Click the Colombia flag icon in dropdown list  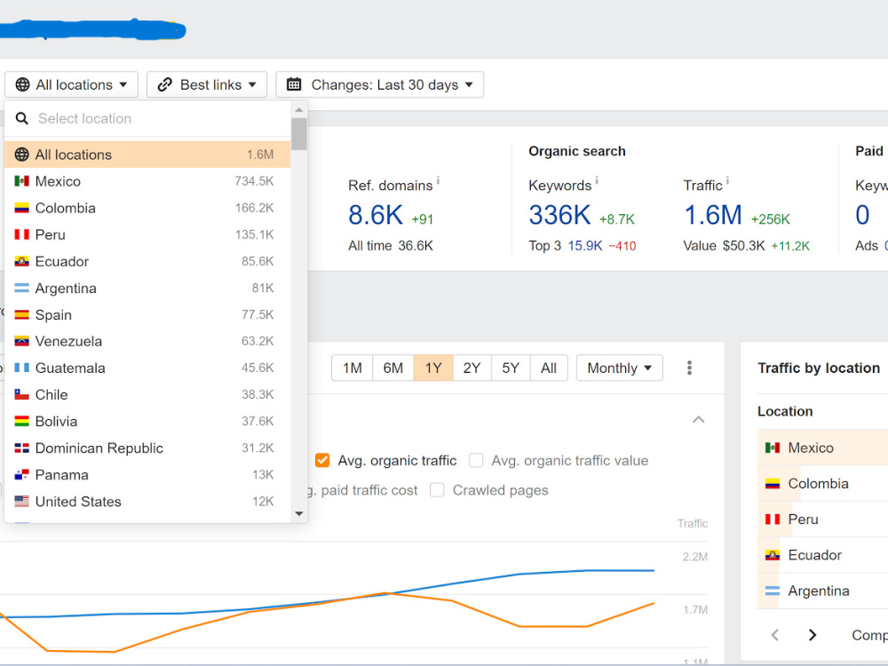click(x=21, y=208)
